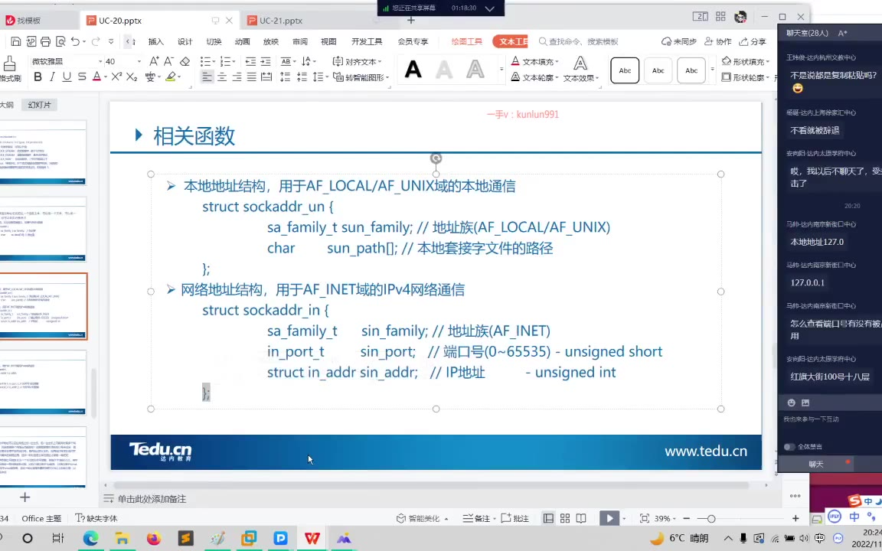This screenshot has width=882, height=551.
Task: Adjust the zoom slider handle
Action: pyautogui.click(x=711, y=518)
